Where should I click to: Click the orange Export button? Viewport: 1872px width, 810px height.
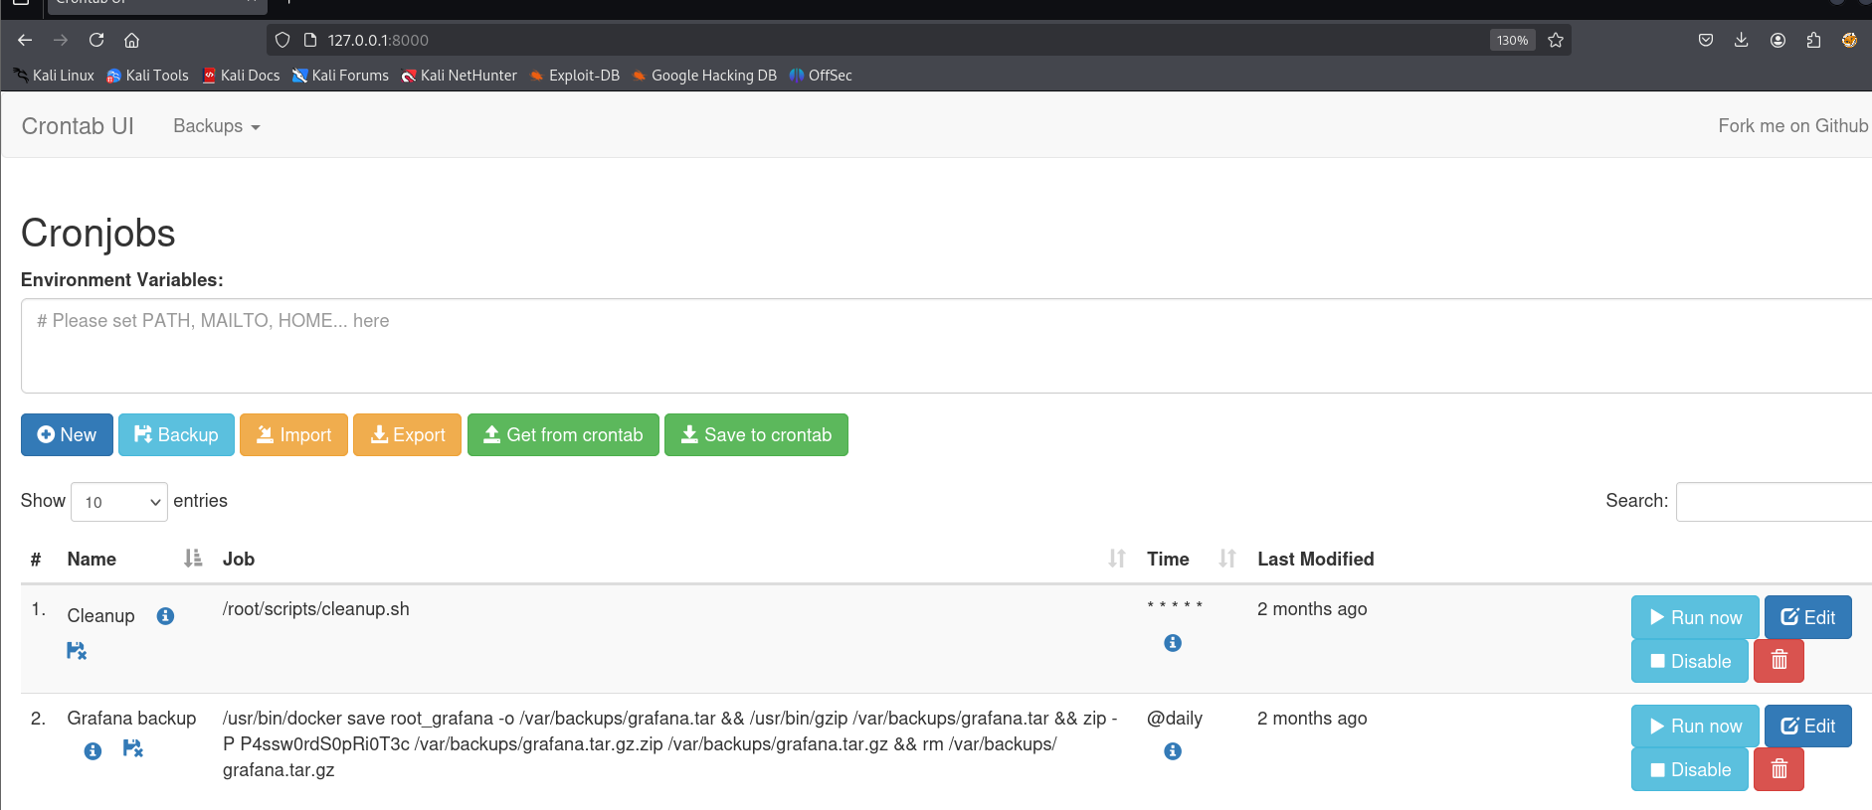click(x=407, y=435)
